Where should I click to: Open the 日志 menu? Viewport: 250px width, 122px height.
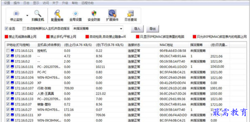(x=26, y=3)
